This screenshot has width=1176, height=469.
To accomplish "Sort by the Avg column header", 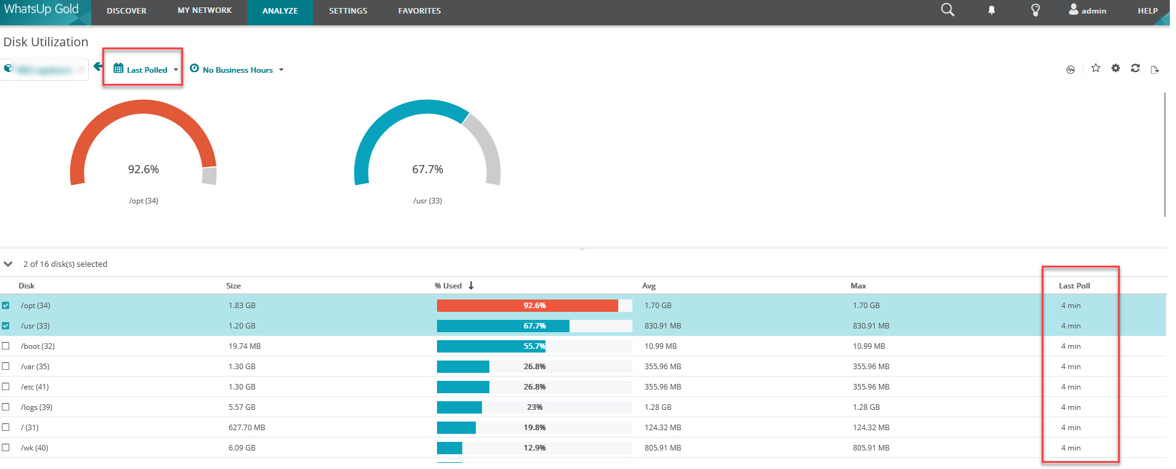I will coord(649,286).
